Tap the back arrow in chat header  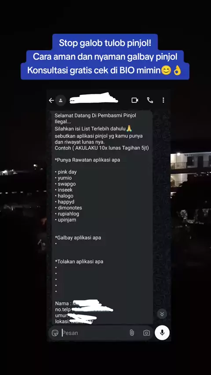point(51,101)
